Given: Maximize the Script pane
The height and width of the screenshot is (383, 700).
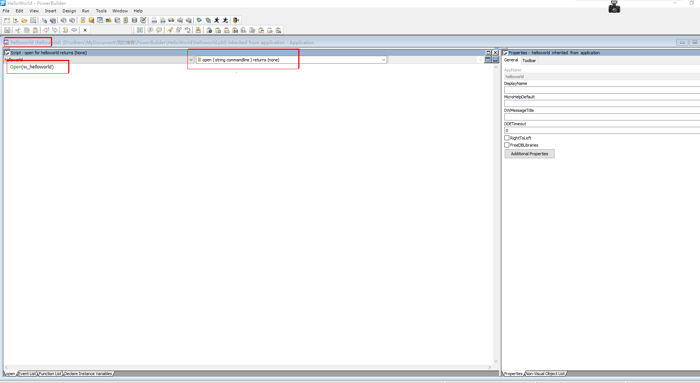Looking at the screenshot, I should pyautogui.click(x=488, y=53).
